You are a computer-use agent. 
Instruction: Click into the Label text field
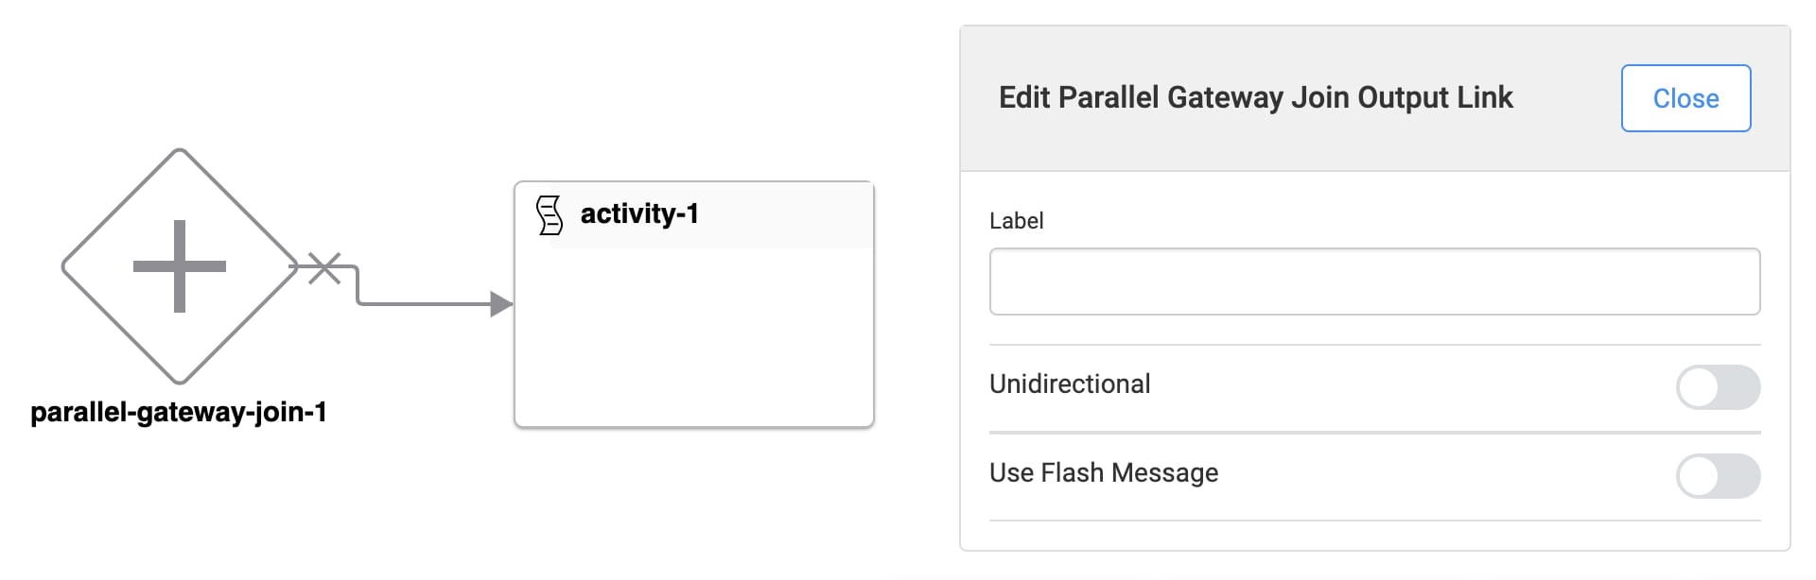pos(1374,281)
